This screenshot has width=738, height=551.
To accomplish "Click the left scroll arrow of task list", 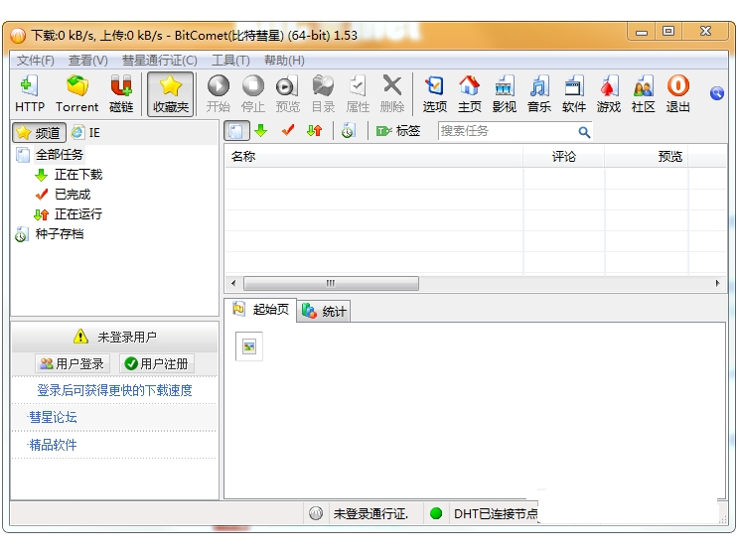I will pyautogui.click(x=233, y=283).
